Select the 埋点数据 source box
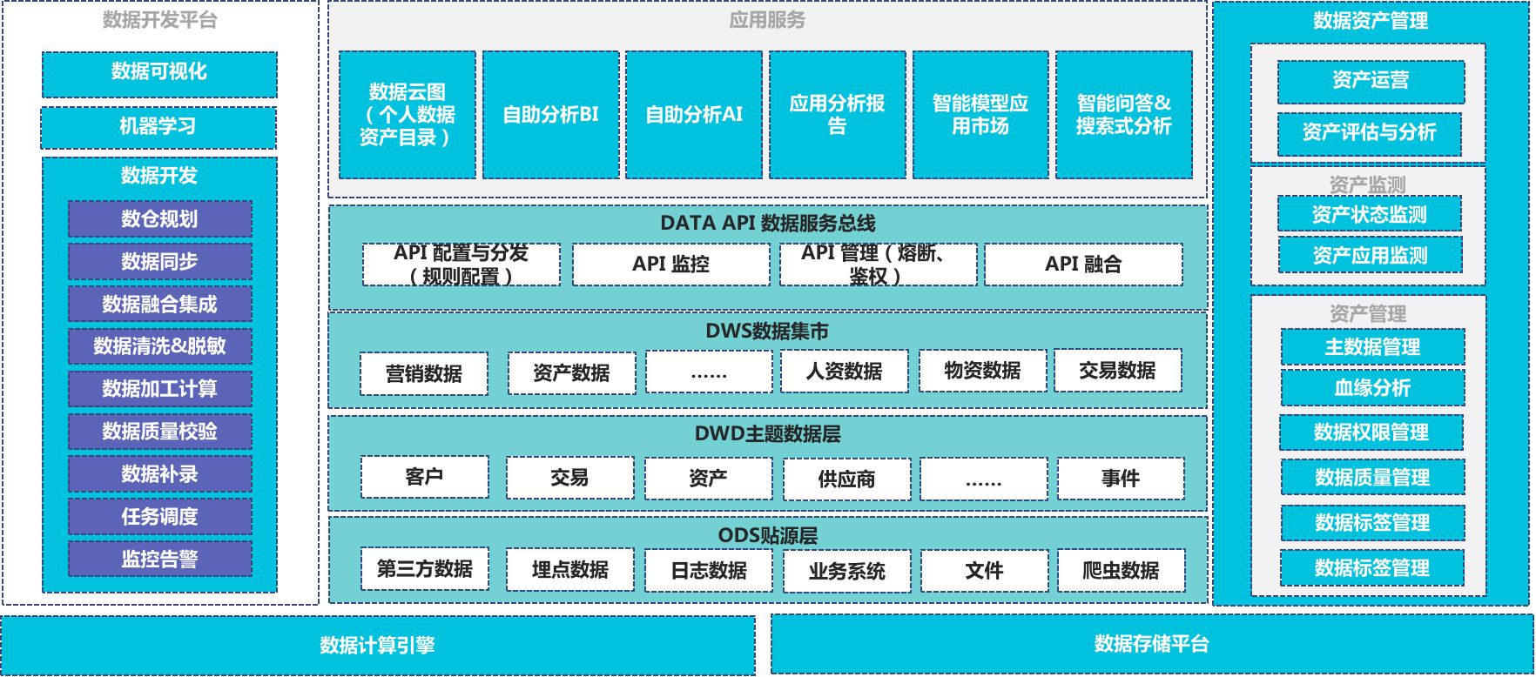This screenshot has width=1536, height=677. [570, 570]
